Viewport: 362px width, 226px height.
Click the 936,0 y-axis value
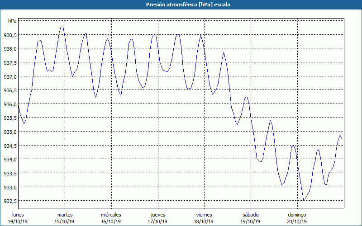click(10, 104)
